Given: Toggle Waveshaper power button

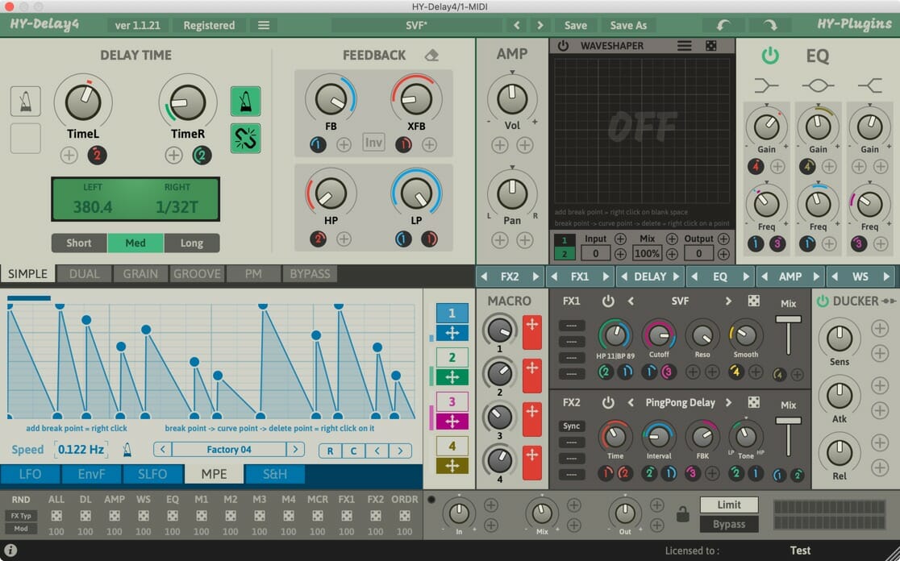Looking at the screenshot, I should [563, 45].
